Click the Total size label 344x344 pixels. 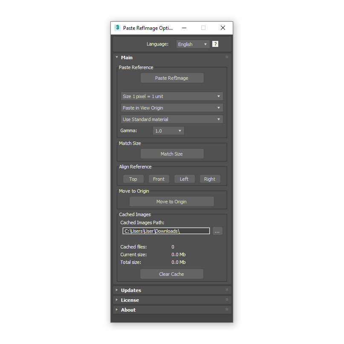coord(131,263)
